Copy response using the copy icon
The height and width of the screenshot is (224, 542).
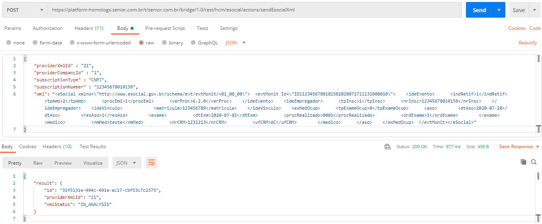click(523, 162)
